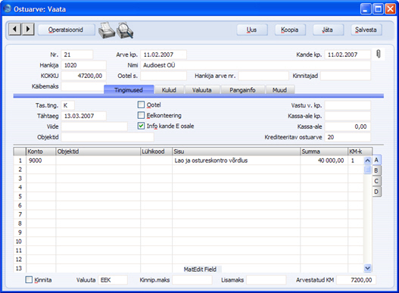Save the invoice with Salvesta
The width and height of the screenshot is (399, 293).
(366, 30)
